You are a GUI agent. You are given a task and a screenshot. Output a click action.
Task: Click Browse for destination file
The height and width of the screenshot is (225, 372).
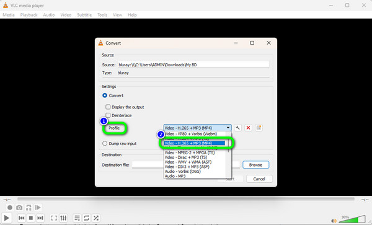pos(255,165)
